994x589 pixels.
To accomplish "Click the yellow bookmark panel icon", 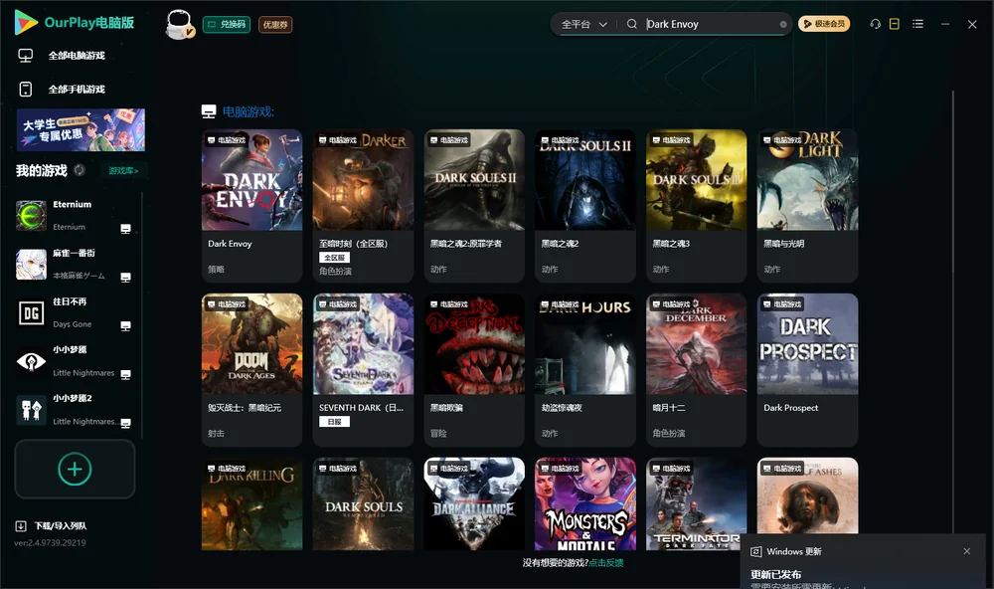I will pos(894,24).
